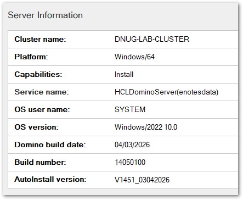Select the 'OS user name:' label
243x200 pixels.
(x=42, y=109)
